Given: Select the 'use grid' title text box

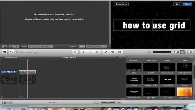Looking at the screenshot, I should click(171, 25).
